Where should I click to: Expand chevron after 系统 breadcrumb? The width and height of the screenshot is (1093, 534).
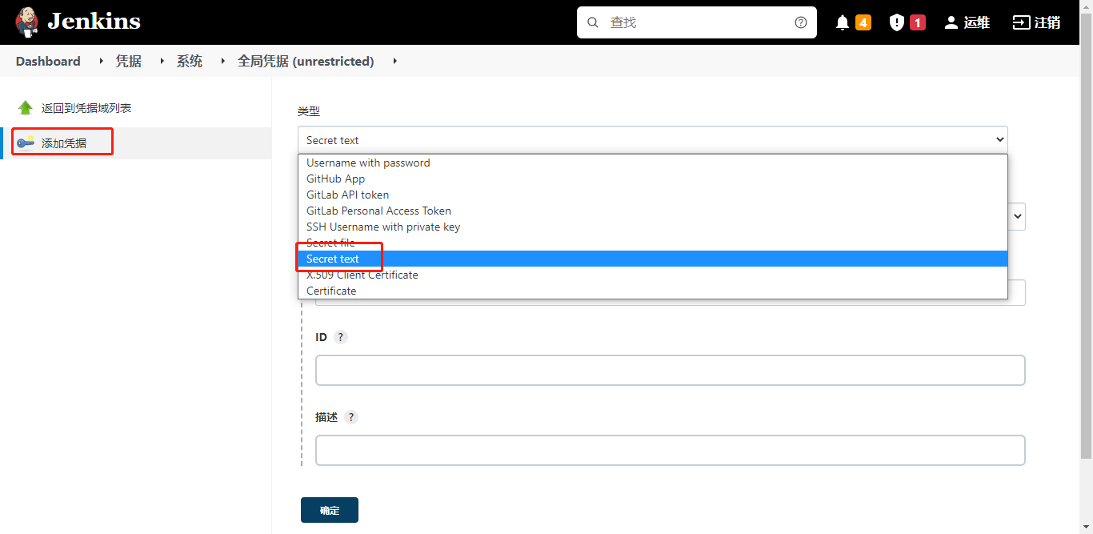tap(222, 61)
